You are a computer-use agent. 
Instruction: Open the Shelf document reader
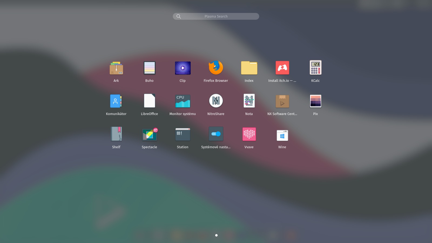click(x=116, y=134)
